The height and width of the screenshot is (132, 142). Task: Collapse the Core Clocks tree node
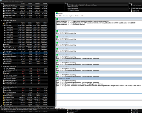click(x=3, y=26)
